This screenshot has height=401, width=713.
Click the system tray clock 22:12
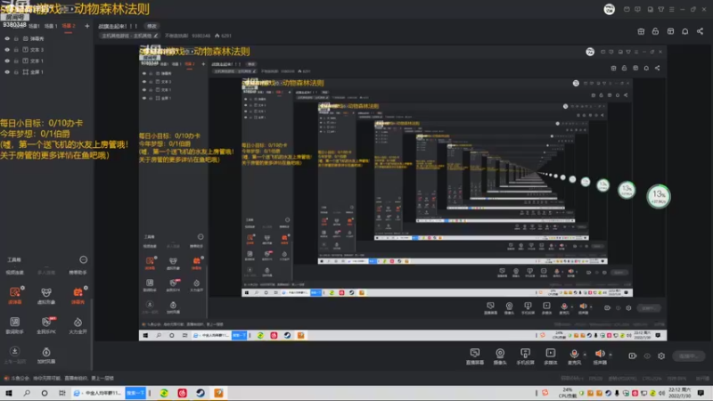[681, 393]
